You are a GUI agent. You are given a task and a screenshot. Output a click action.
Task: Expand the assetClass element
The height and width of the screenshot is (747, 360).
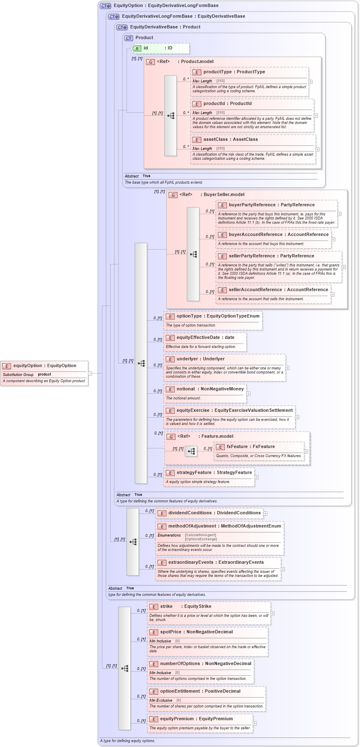click(318, 149)
